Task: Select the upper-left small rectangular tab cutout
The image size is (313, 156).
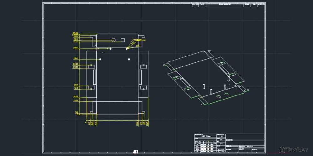Action: coord(91,66)
